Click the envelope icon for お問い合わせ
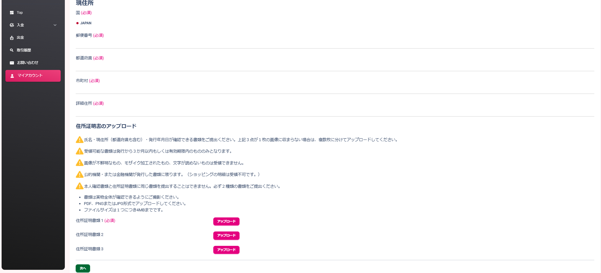601x273 pixels. tap(12, 63)
